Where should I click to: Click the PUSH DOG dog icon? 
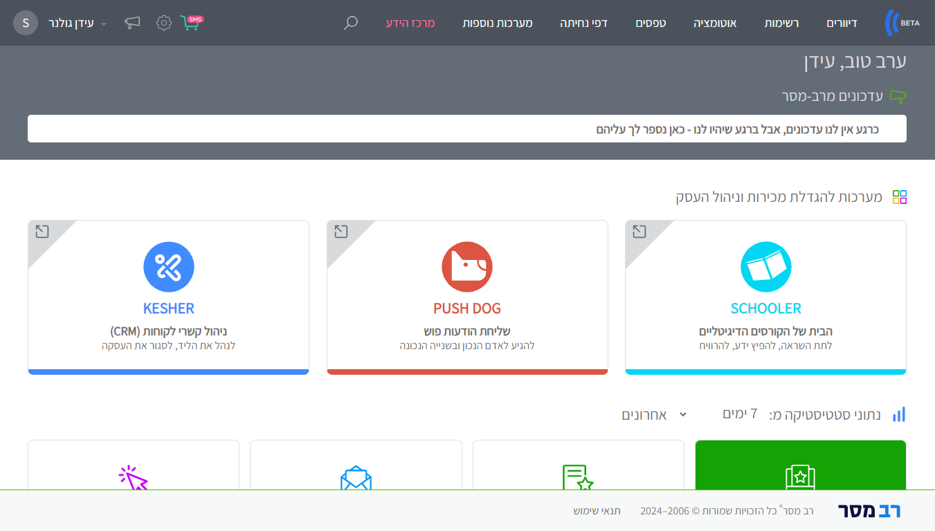tap(467, 267)
